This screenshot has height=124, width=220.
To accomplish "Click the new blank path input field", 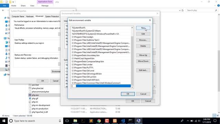I will pyautogui.click(x=101, y=86).
